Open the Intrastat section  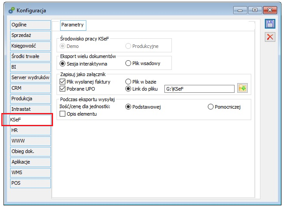tap(30, 109)
